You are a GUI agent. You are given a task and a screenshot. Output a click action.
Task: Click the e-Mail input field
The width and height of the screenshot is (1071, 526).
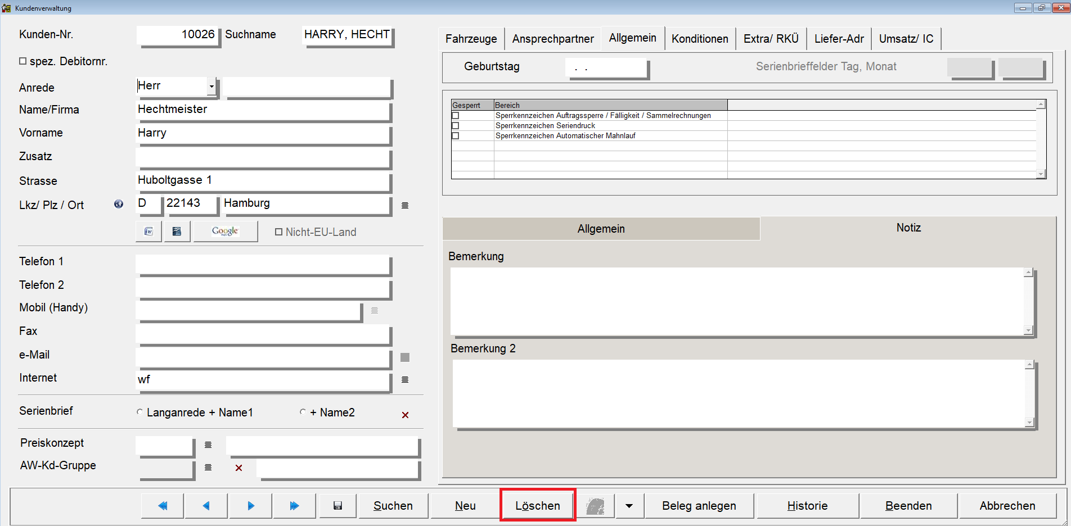pos(263,357)
